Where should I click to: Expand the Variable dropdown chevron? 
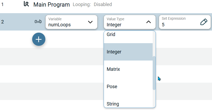(x=90, y=22)
